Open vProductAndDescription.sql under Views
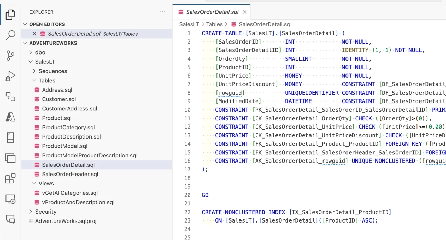Image resolution: width=446 pixels, height=240 pixels. [78, 202]
